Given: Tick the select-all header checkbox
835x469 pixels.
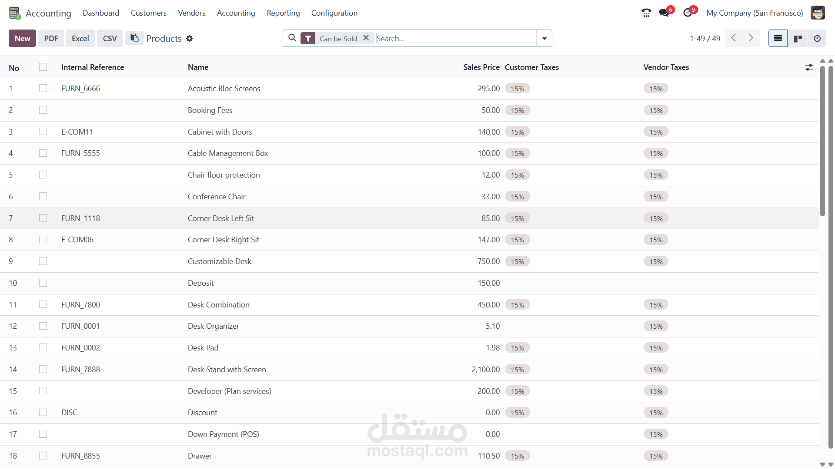Looking at the screenshot, I should pos(43,67).
